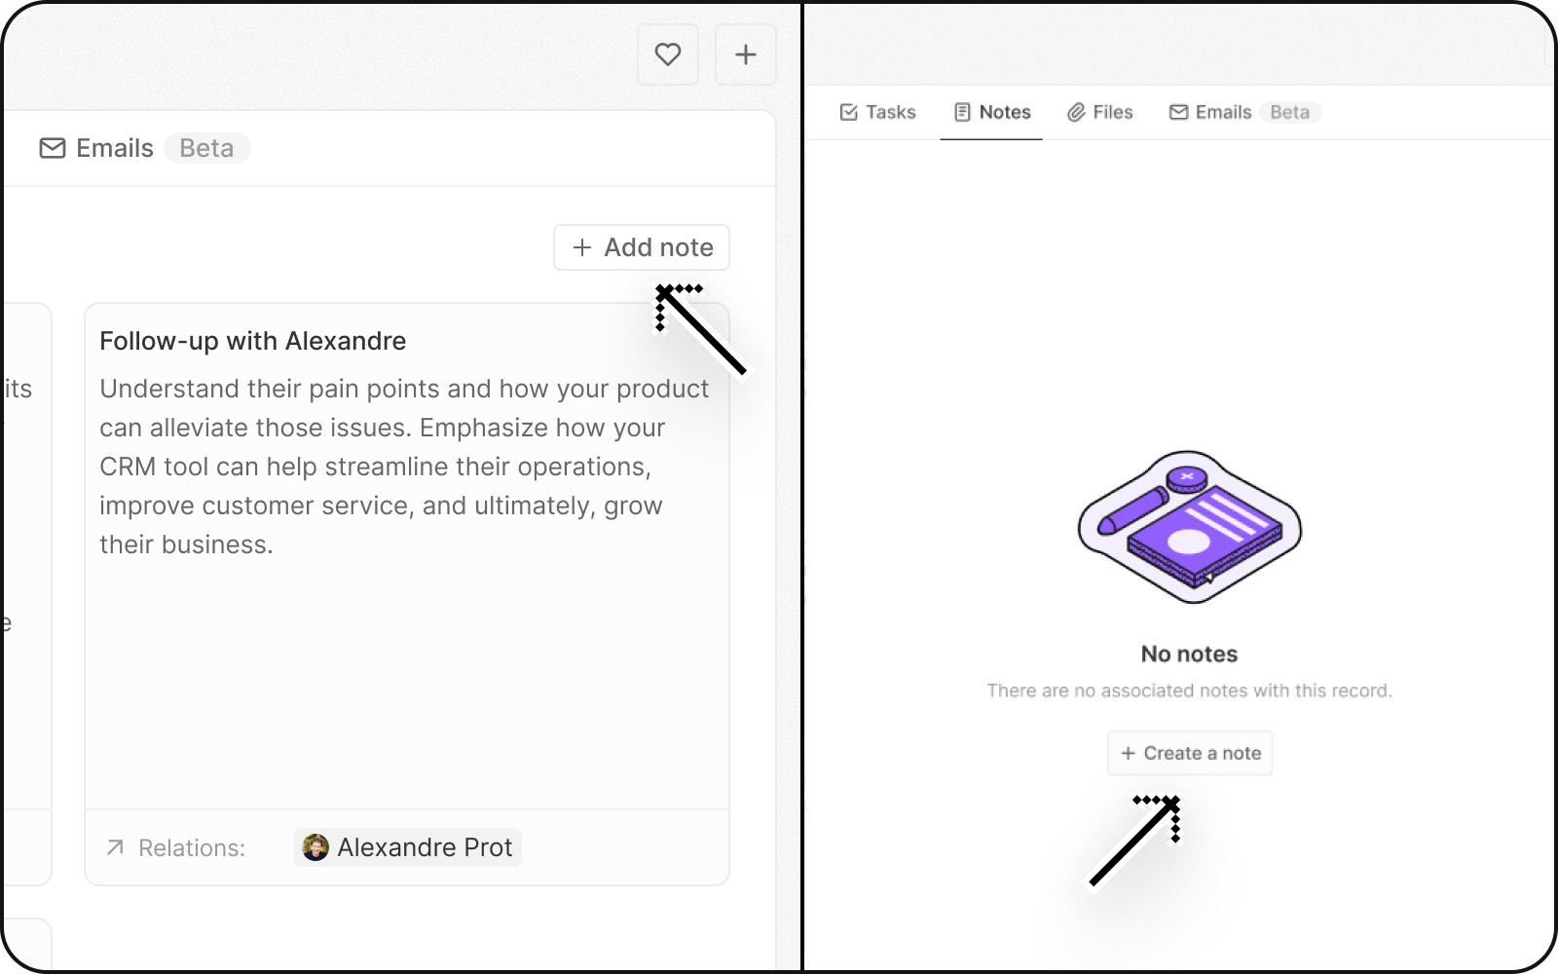The image size is (1558, 974).
Task: Switch to the Notes tab
Action: 991,112
